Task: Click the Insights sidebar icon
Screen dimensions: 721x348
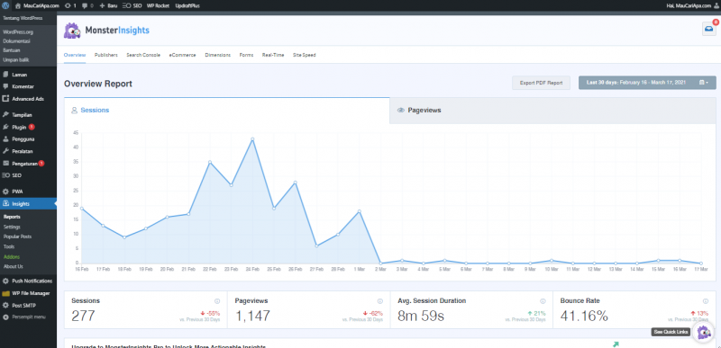Action: [x=5, y=203]
